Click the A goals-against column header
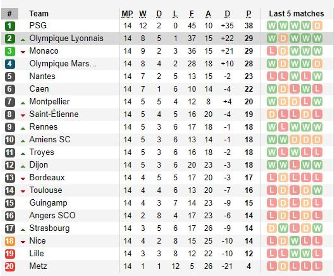Screen dimensions: 334x276 point(208,14)
